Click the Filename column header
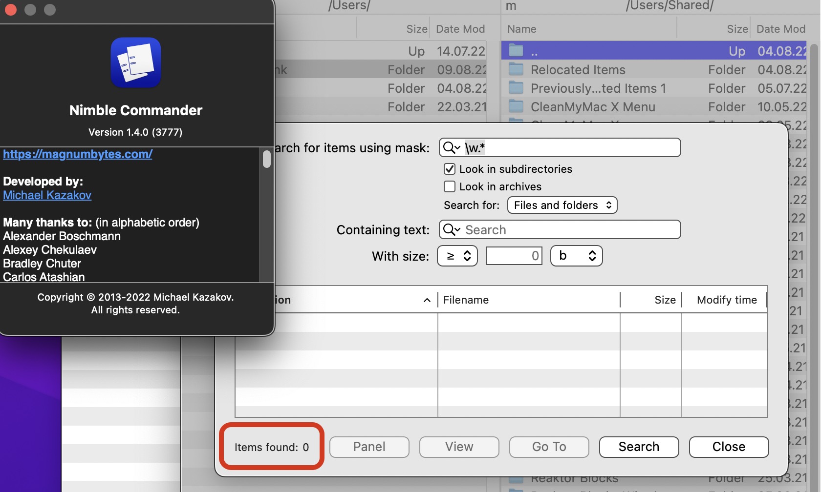Image resolution: width=821 pixels, height=492 pixels. [529, 300]
